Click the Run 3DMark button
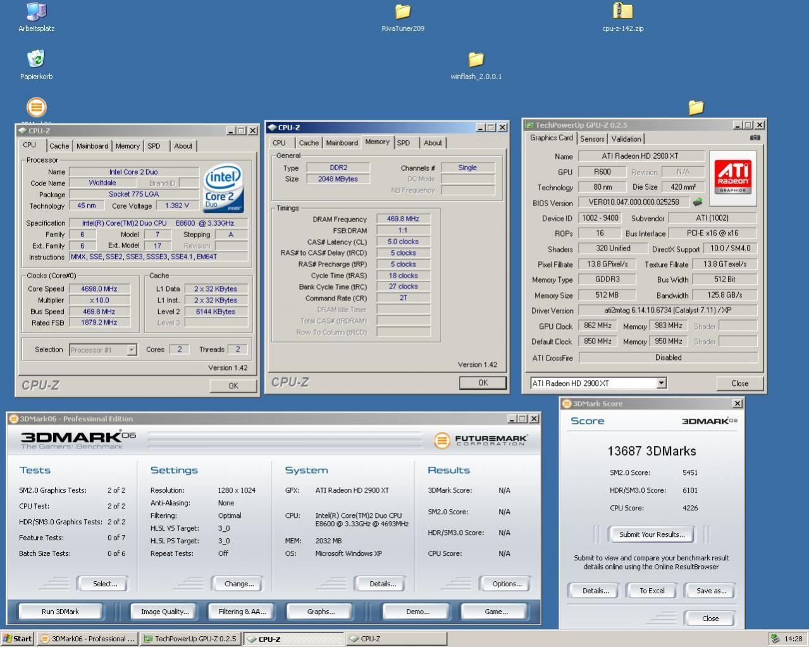 pos(60,612)
